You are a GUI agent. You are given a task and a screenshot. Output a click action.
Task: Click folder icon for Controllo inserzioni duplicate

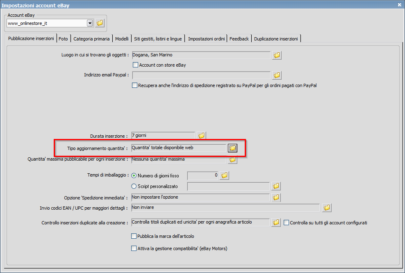pyautogui.click(x=276, y=222)
